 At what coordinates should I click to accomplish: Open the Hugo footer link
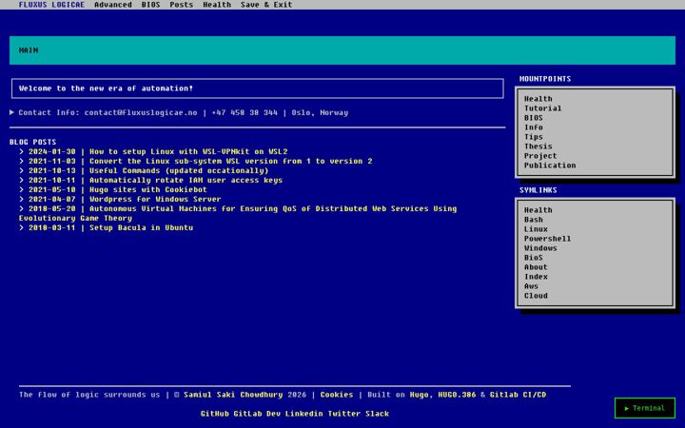[419, 395]
